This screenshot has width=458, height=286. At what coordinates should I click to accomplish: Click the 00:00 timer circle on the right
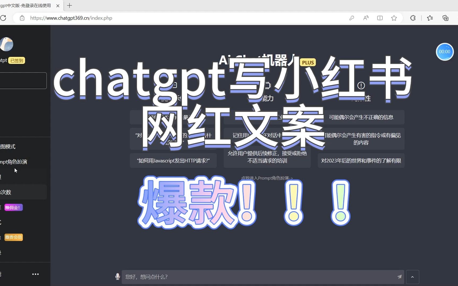point(445,52)
